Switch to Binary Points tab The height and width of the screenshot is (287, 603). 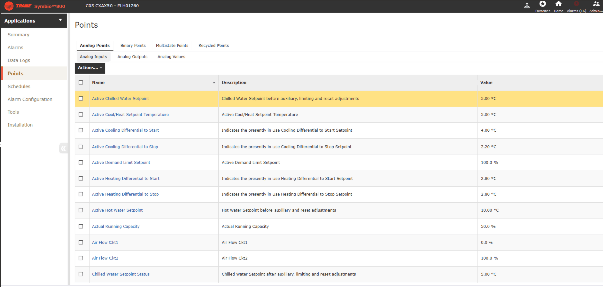133,46
